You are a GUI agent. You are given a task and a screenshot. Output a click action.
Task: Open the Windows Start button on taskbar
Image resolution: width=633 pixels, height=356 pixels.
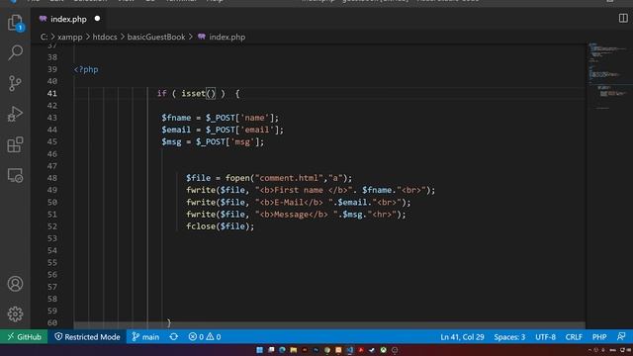point(259,350)
